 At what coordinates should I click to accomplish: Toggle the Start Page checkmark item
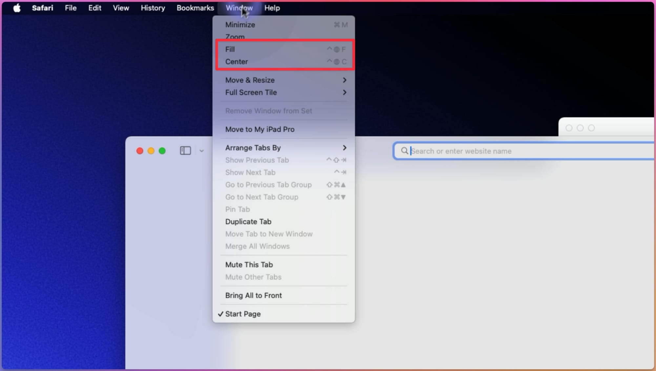[x=243, y=314]
